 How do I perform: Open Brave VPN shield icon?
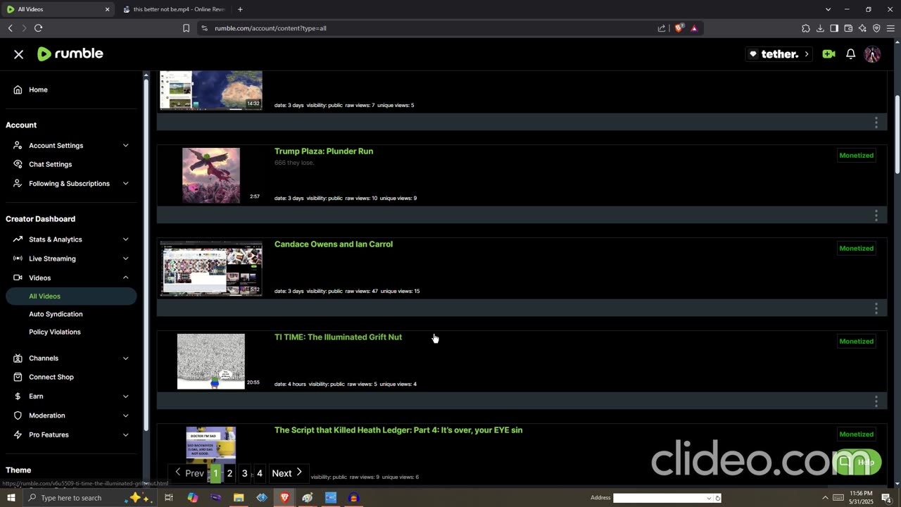tap(876, 28)
